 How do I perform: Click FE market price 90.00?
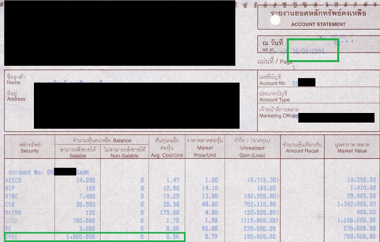click(210, 228)
